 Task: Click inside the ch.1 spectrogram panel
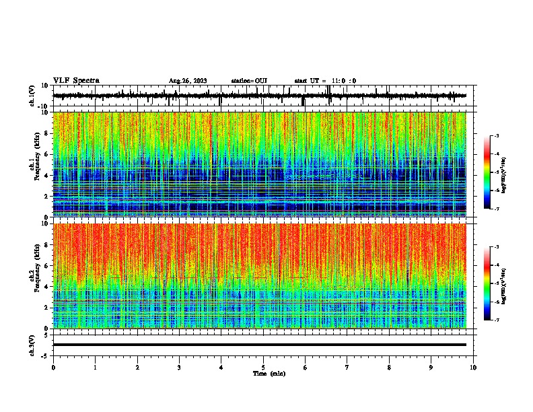click(x=260, y=164)
